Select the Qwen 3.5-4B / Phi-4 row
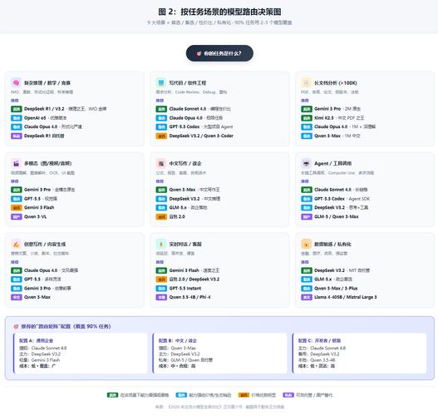This screenshot has width=438, height=416. click(184, 297)
